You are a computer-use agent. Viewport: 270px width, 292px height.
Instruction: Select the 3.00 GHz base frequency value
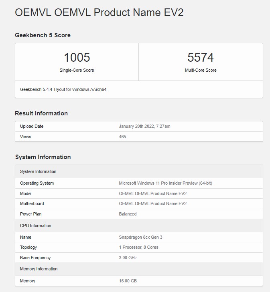[128, 258]
